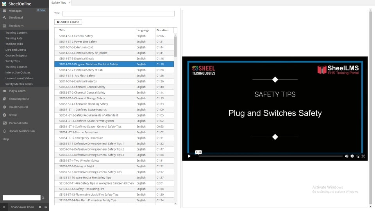Close the Safety Tips tab
The width and height of the screenshot is (375, 211).
tap(69, 3)
